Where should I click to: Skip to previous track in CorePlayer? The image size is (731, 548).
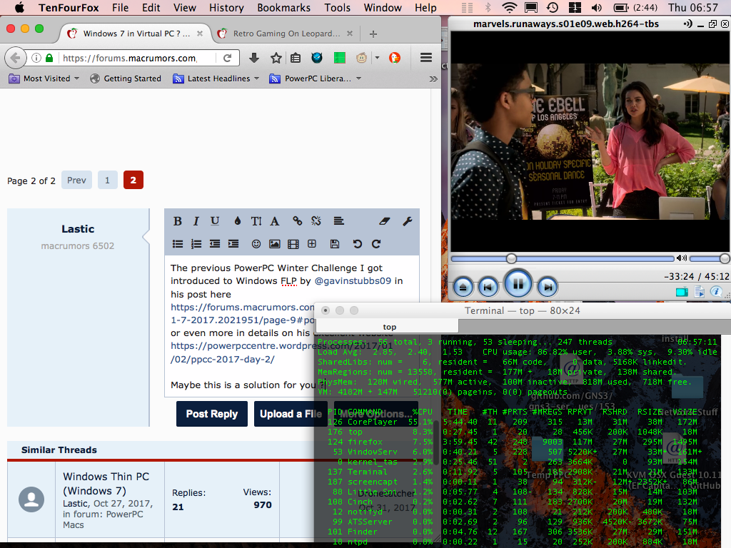(488, 287)
